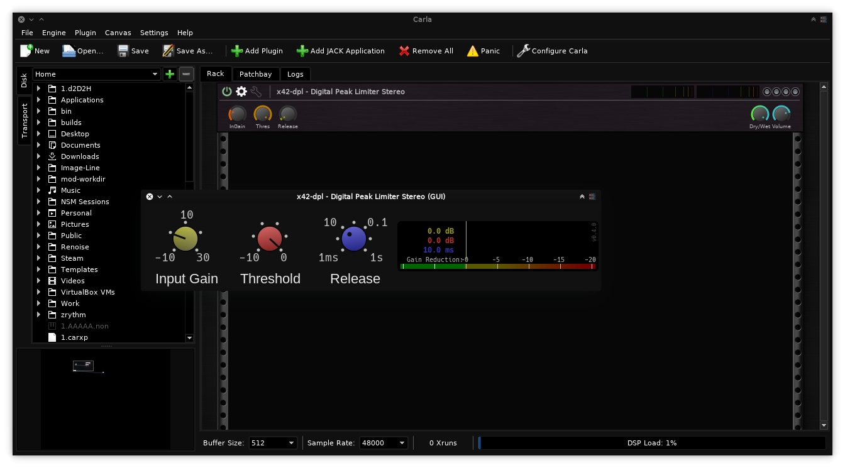Remove bookmark with the minus button
Viewport: 845px width, 468px height.
coord(186,74)
